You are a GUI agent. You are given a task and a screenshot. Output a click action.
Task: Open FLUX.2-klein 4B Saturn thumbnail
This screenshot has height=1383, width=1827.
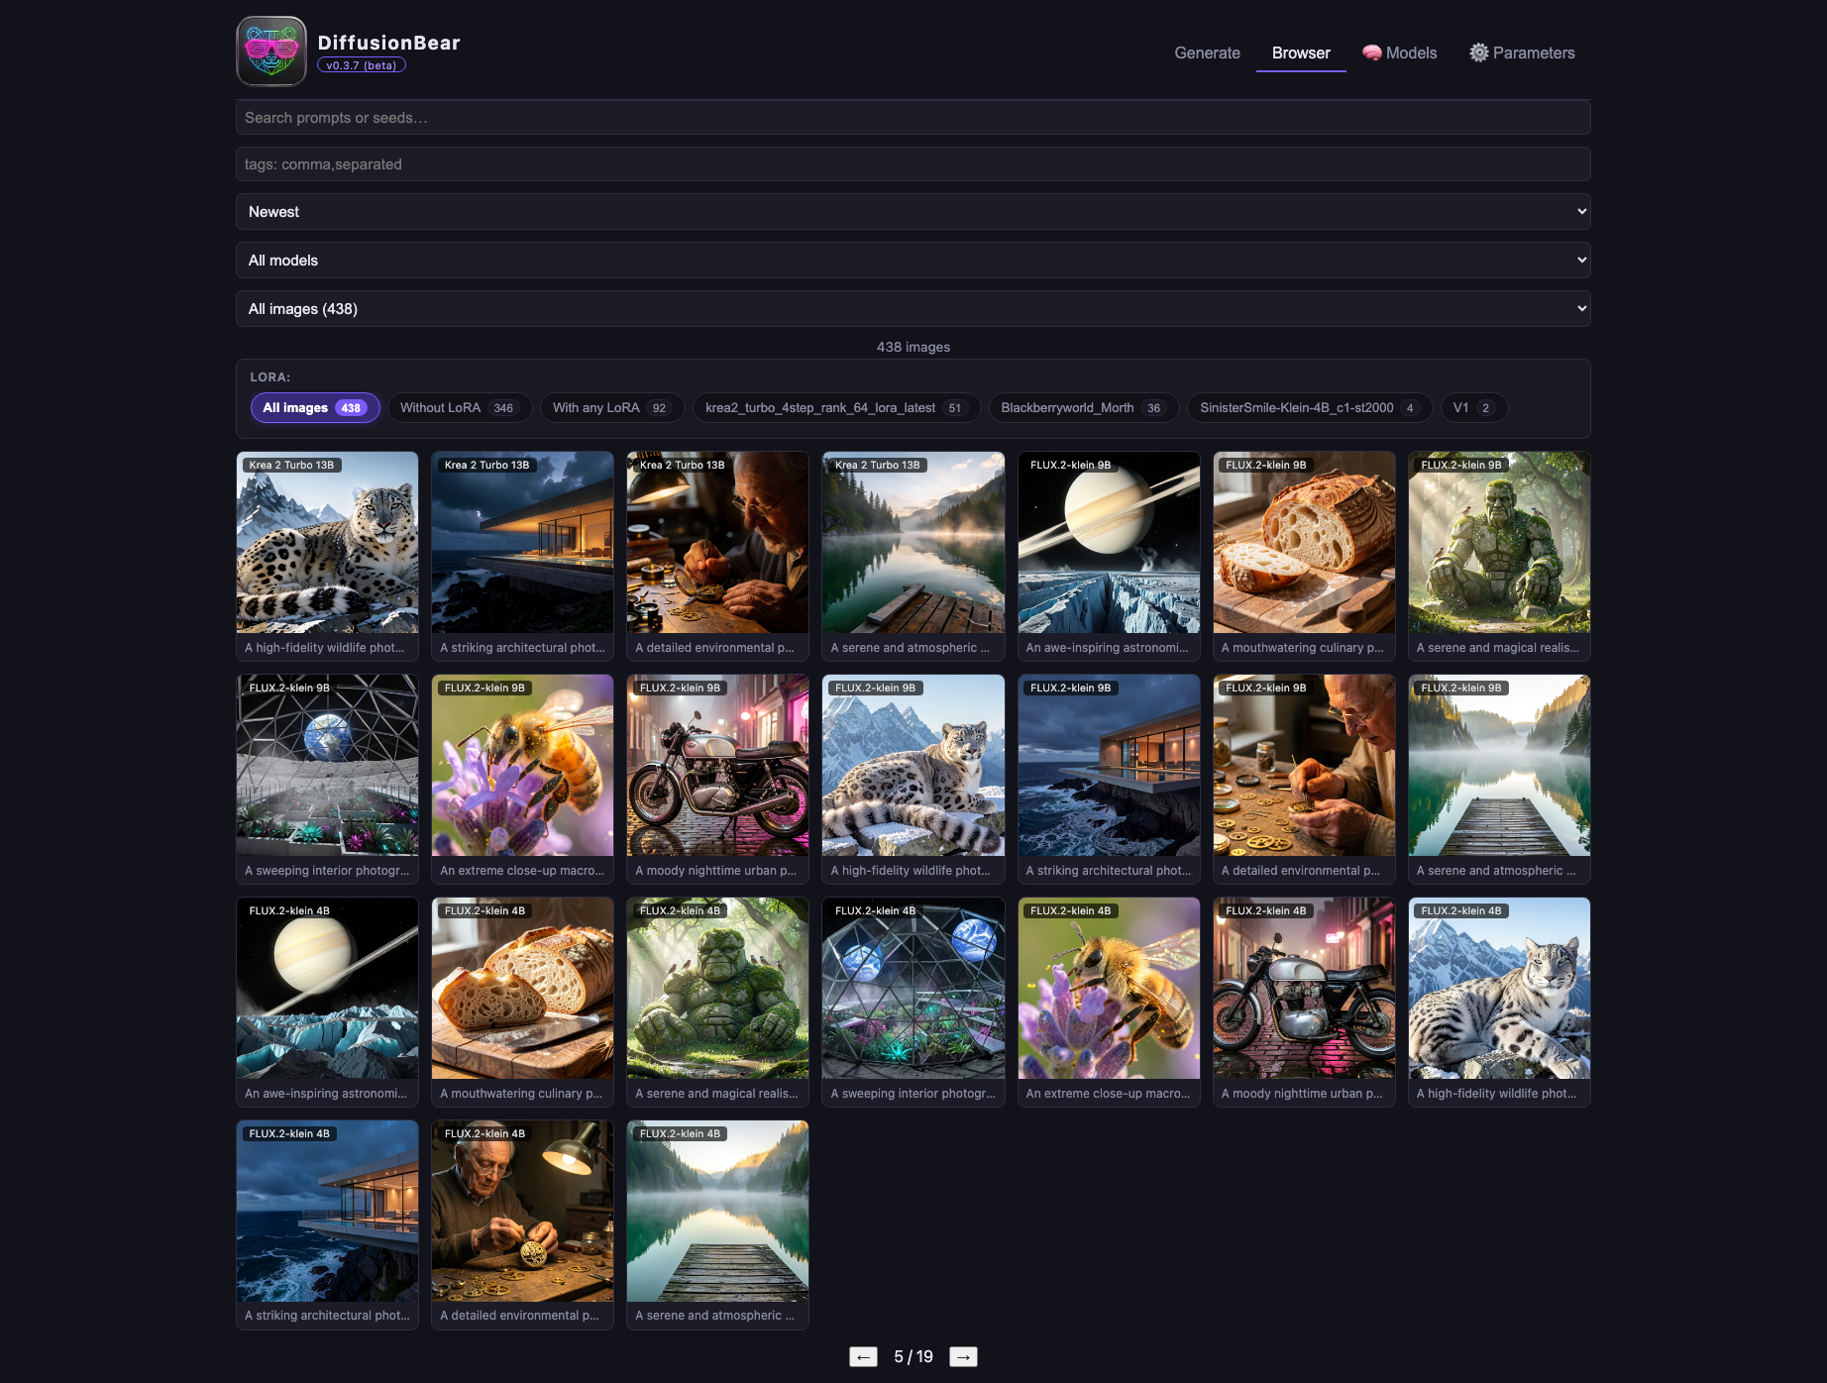(x=327, y=989)
